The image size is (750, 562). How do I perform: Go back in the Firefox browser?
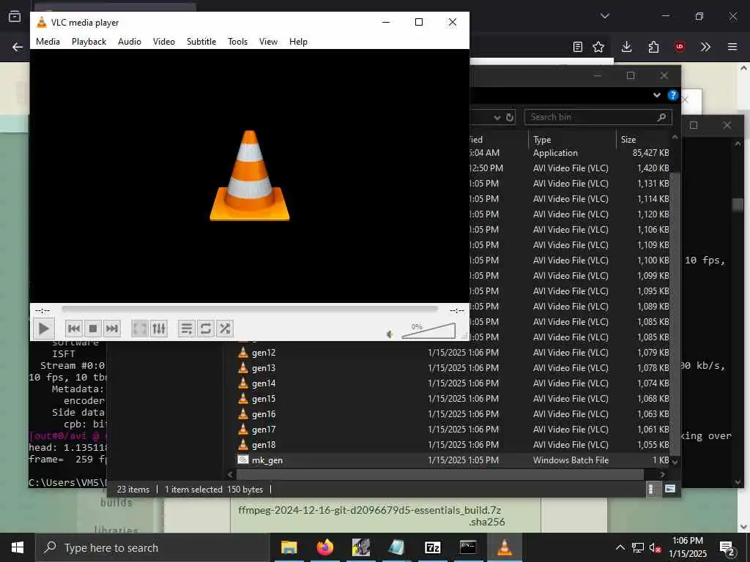pyautogui.click(x=18, y=47)
